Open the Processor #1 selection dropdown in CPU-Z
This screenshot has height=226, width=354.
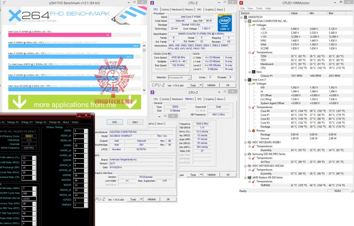pyautogui.click(x=189, y=78)
